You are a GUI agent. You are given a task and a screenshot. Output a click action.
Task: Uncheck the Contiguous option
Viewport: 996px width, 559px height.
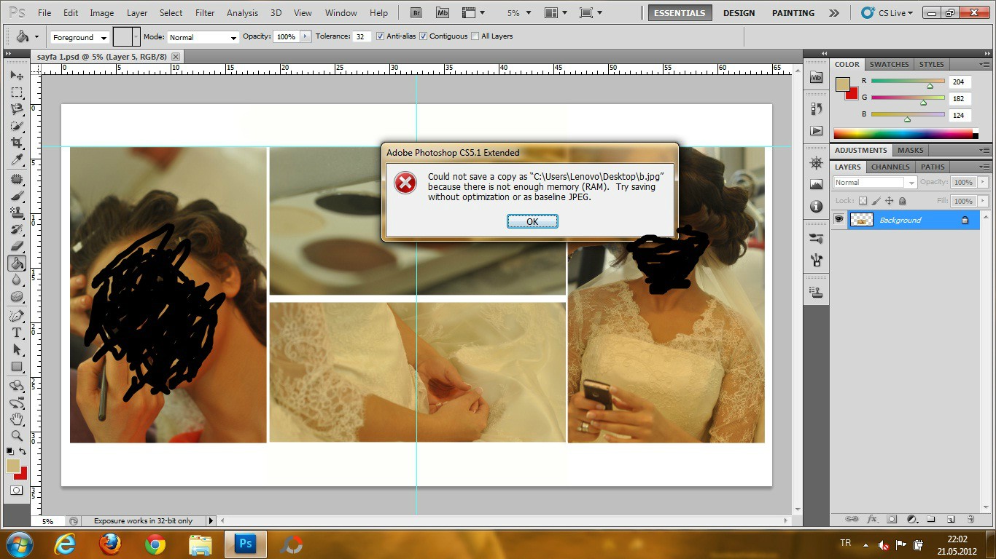click(423, 36)
